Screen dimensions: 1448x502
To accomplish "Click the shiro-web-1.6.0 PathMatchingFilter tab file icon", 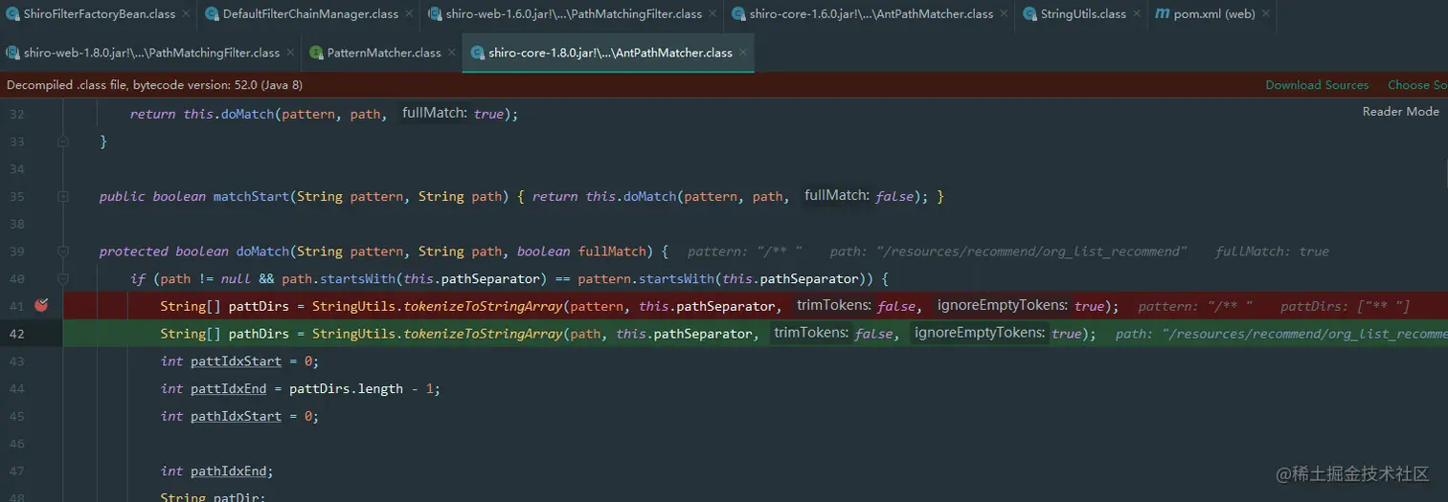I will (435, 14).
